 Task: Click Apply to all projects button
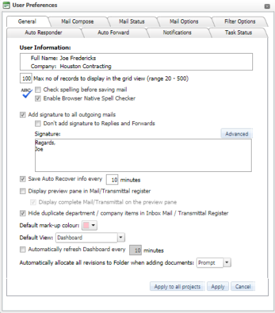(x=177, y=287)
